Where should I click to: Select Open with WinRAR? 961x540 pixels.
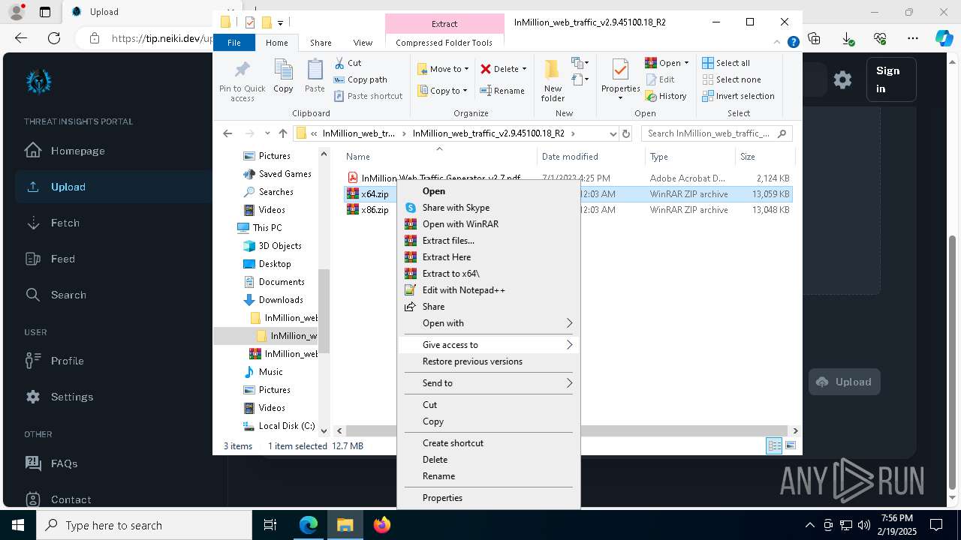[x=489, y=224]
